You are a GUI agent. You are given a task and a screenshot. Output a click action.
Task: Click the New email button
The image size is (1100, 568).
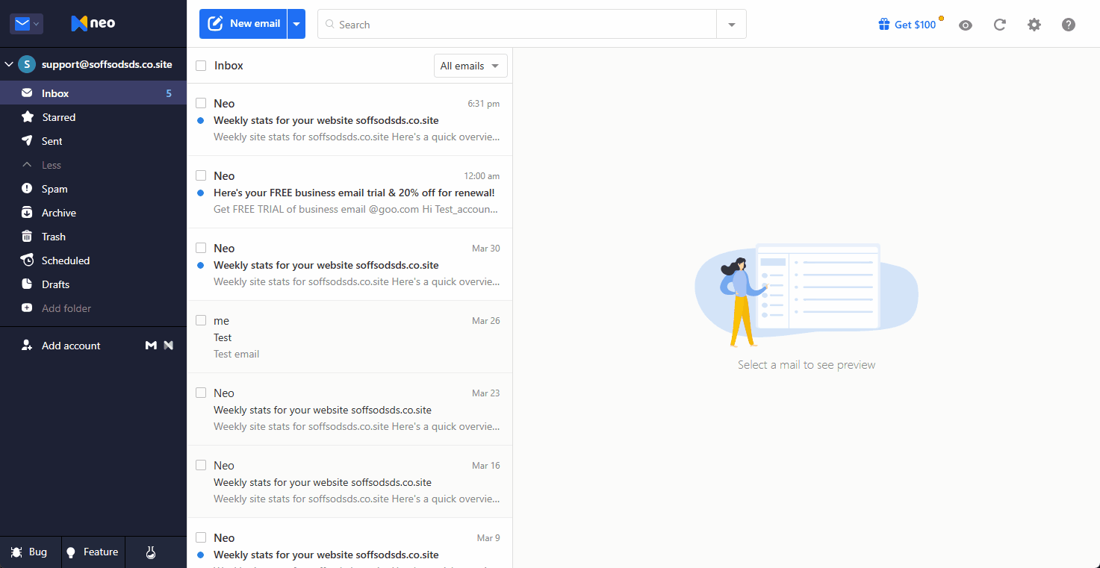click(243, 24)
